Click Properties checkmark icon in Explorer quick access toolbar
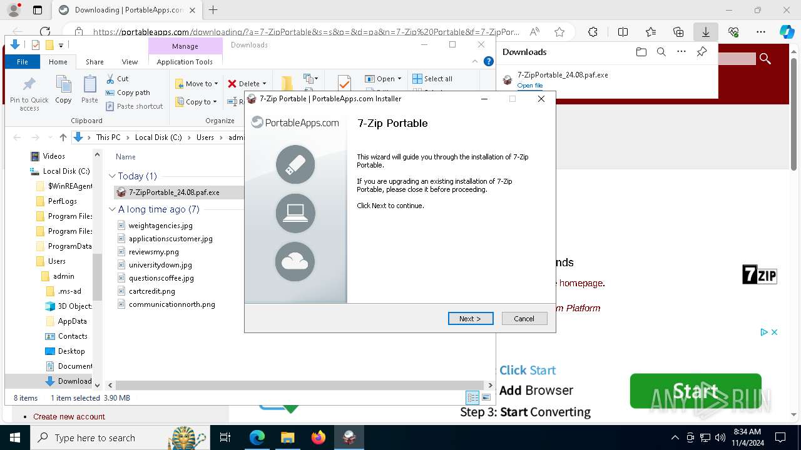Image resolution: width=801 pixels, height=450 pixels. 36,44
